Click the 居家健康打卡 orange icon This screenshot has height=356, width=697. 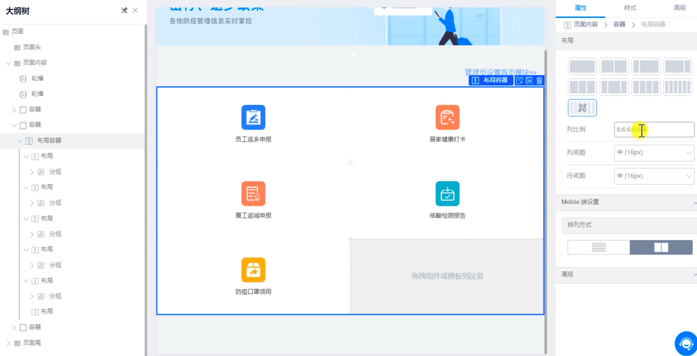point(447,117)
